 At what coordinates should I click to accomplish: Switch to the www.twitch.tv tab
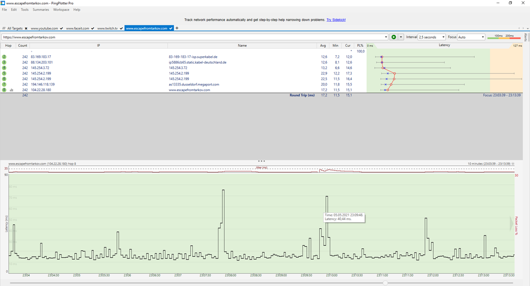pyautogui.click(x=107, y=29)
